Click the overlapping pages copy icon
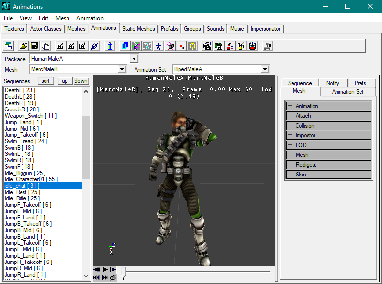The image size is (382, 284). [x=45, y=46]
